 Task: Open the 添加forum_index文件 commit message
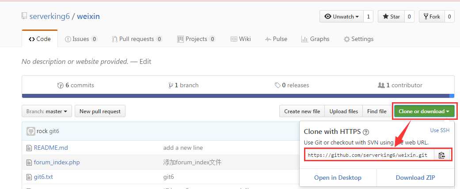click(192, 162)
